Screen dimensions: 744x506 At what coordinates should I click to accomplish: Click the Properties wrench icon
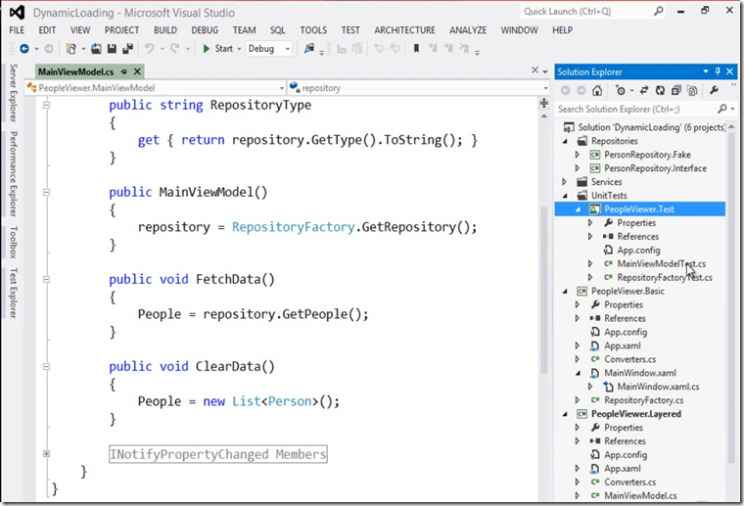click(x=714, y=90)
